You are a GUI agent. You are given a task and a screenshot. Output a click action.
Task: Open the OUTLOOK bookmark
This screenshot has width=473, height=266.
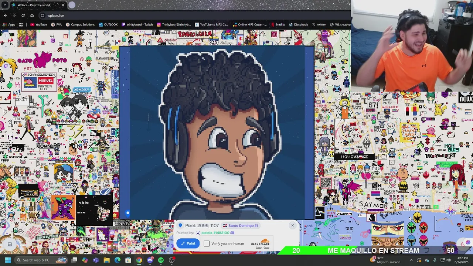[x=108, y=25]
